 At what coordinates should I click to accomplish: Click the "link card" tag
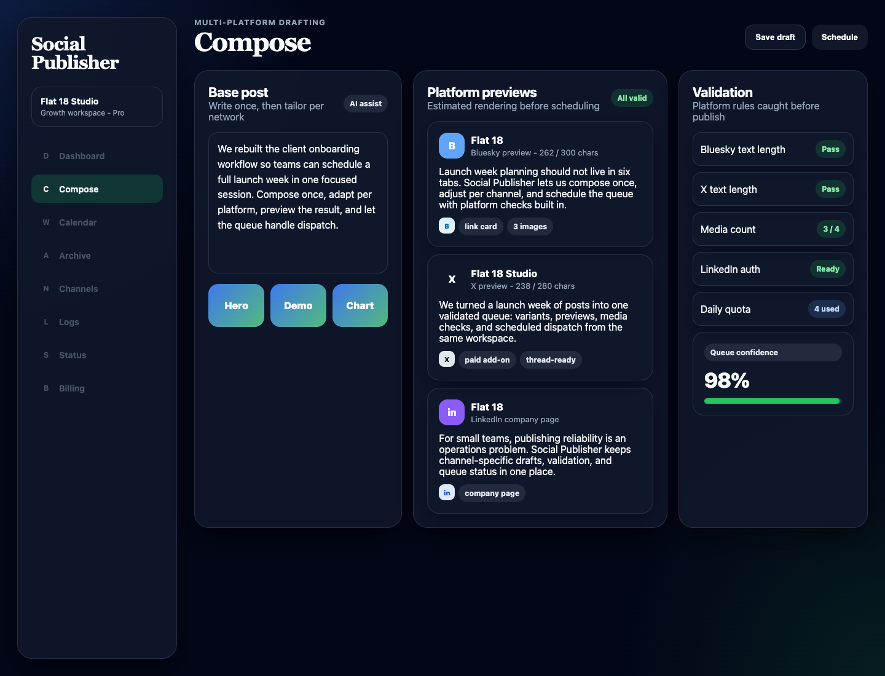481,226
